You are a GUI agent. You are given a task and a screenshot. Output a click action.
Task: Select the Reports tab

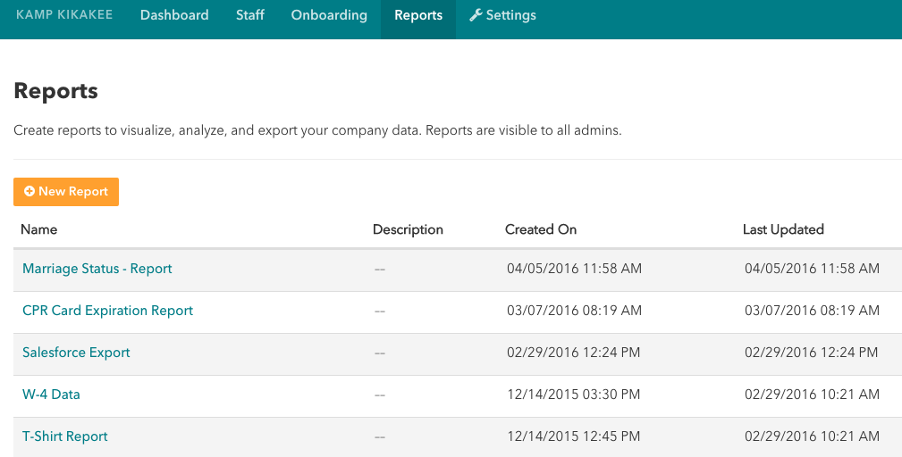418,15
